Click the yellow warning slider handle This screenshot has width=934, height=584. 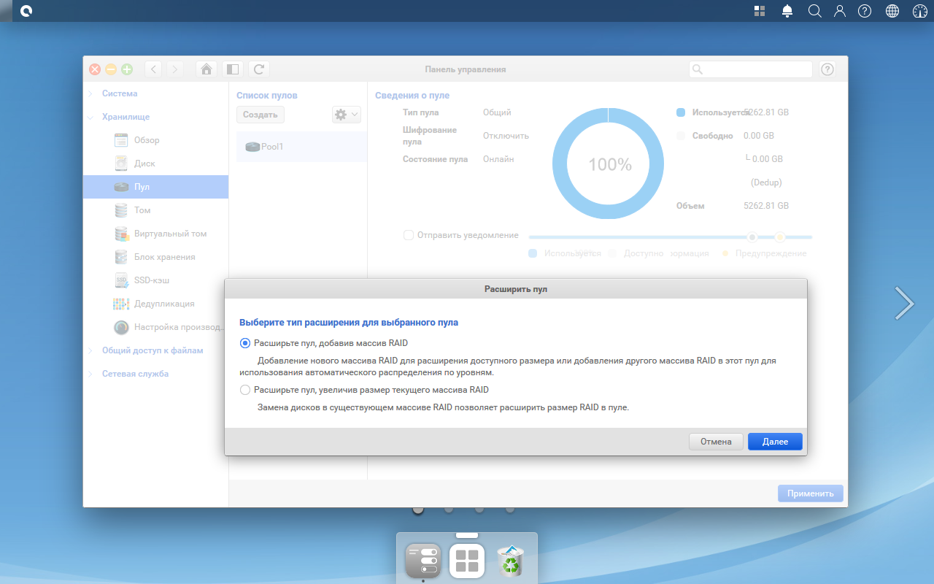point(780,237)
